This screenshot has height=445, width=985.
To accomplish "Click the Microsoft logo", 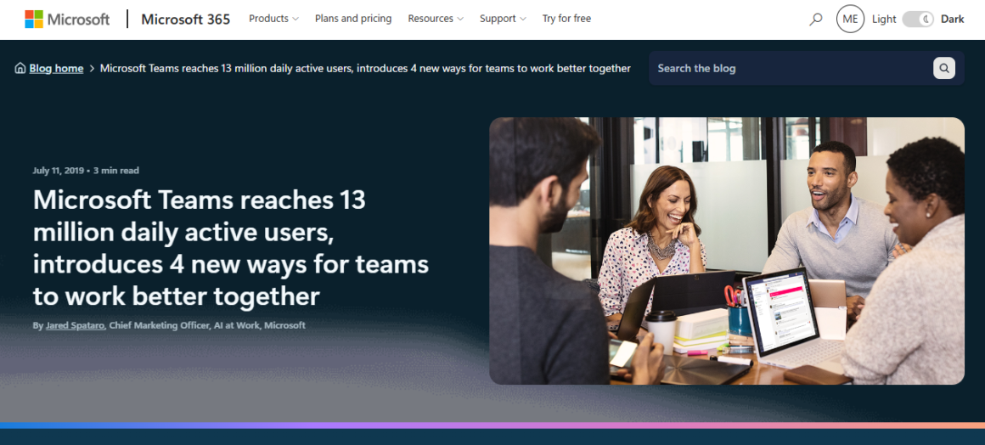I will point(67,19).
